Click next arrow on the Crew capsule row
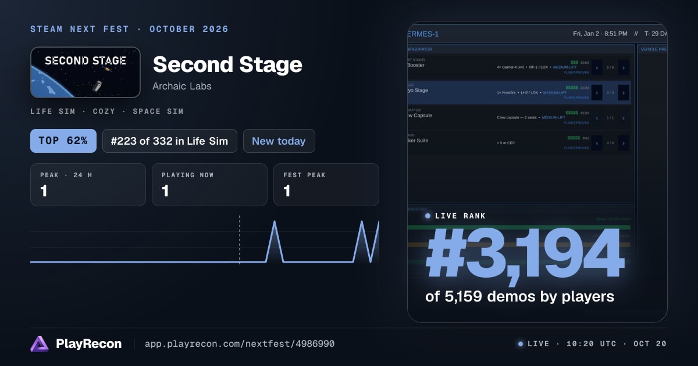698x366 pixels. pyautogui.click(x=624, y=118)
